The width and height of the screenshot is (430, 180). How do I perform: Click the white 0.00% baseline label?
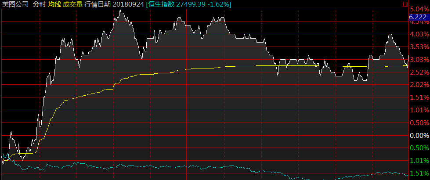[x=419, y=136]
